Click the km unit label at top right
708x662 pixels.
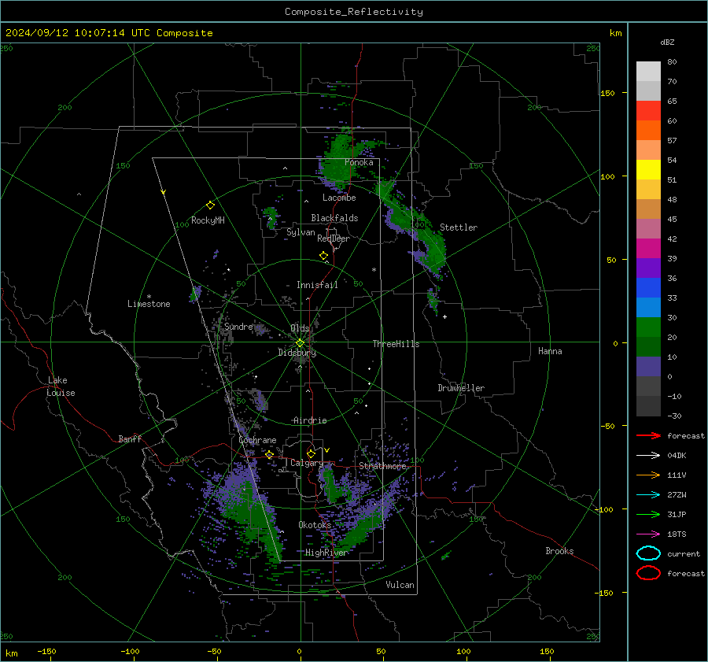tap(615, 33)
